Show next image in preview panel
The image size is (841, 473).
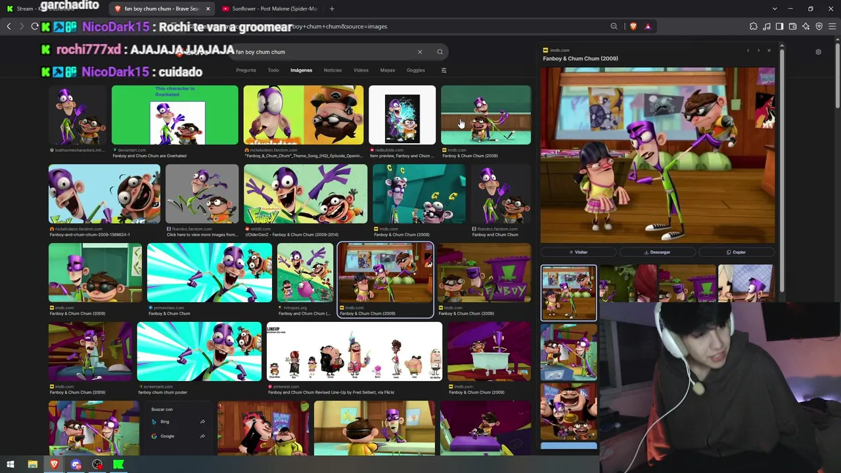pyautogui.click(x=758, y=51)
